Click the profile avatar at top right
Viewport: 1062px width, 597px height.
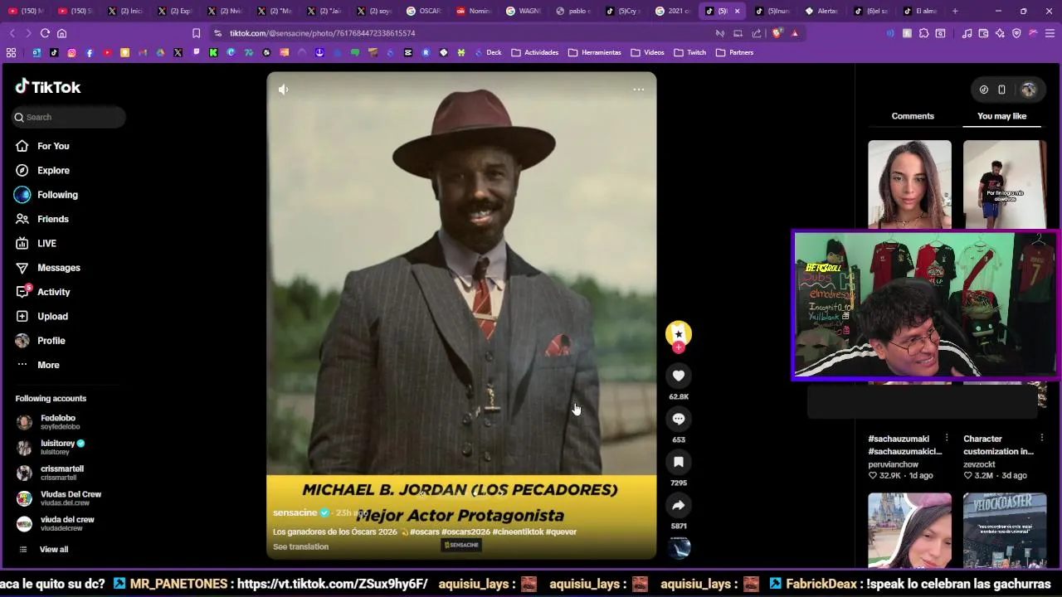pos(1029,90)
